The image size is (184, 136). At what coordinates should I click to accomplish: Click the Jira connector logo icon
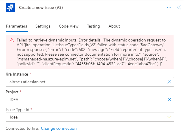[x=10, y=7]
